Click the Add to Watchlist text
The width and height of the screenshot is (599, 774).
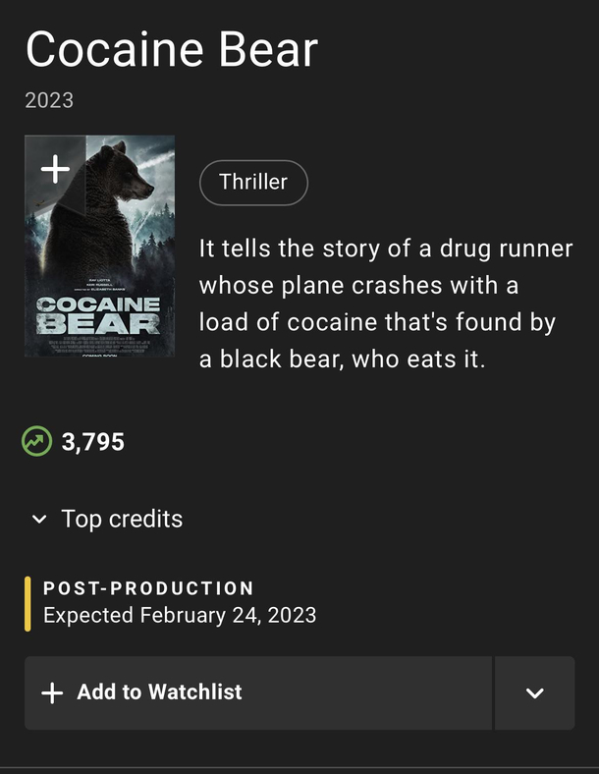pos(159,692)
